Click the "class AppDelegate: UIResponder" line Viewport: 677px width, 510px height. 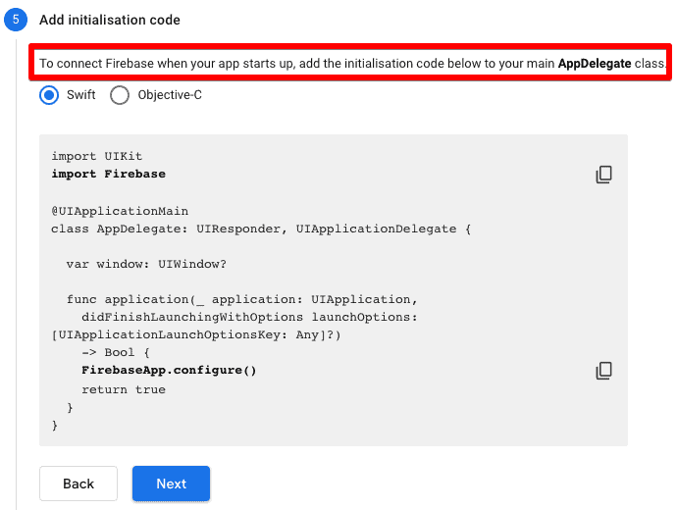(261, 229)
